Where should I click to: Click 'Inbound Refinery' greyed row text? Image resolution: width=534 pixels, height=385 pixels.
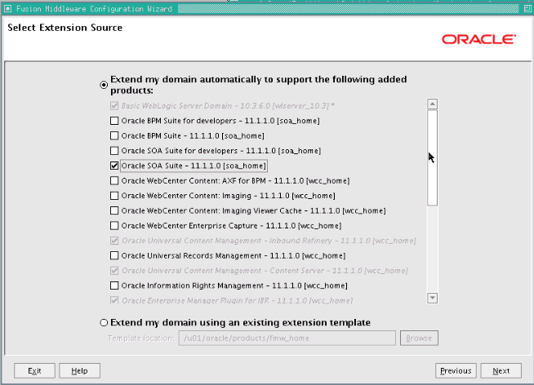(x=269, y=241)
